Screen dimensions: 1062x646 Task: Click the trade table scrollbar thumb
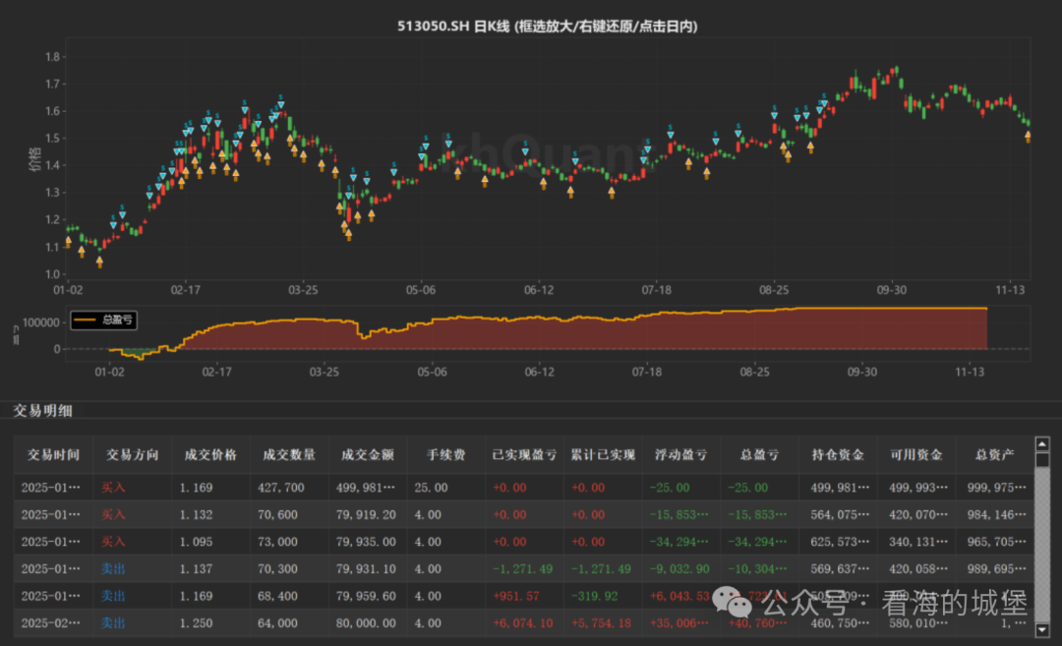[x=1042, y=460]
